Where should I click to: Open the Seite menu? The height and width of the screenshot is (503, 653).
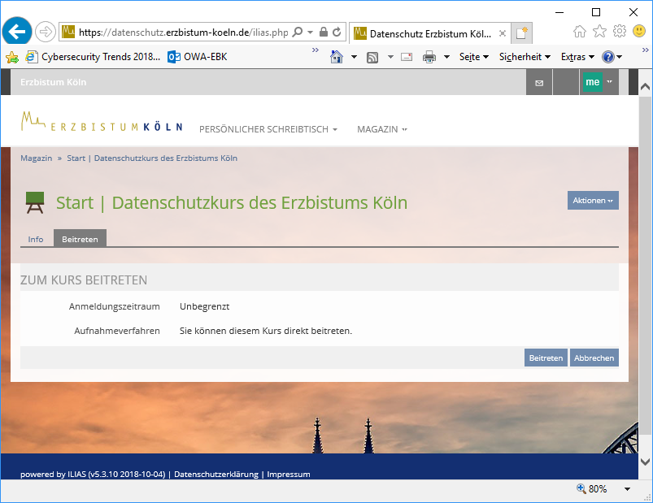474,57
